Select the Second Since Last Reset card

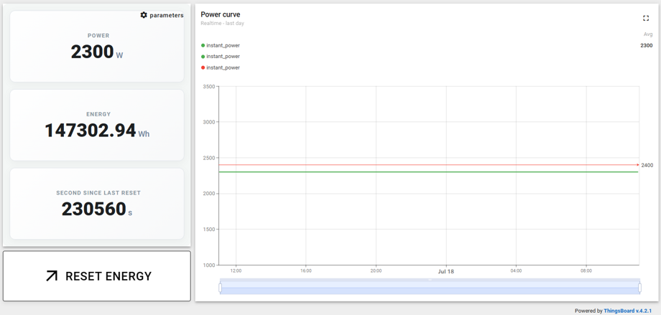click(97, 204)
